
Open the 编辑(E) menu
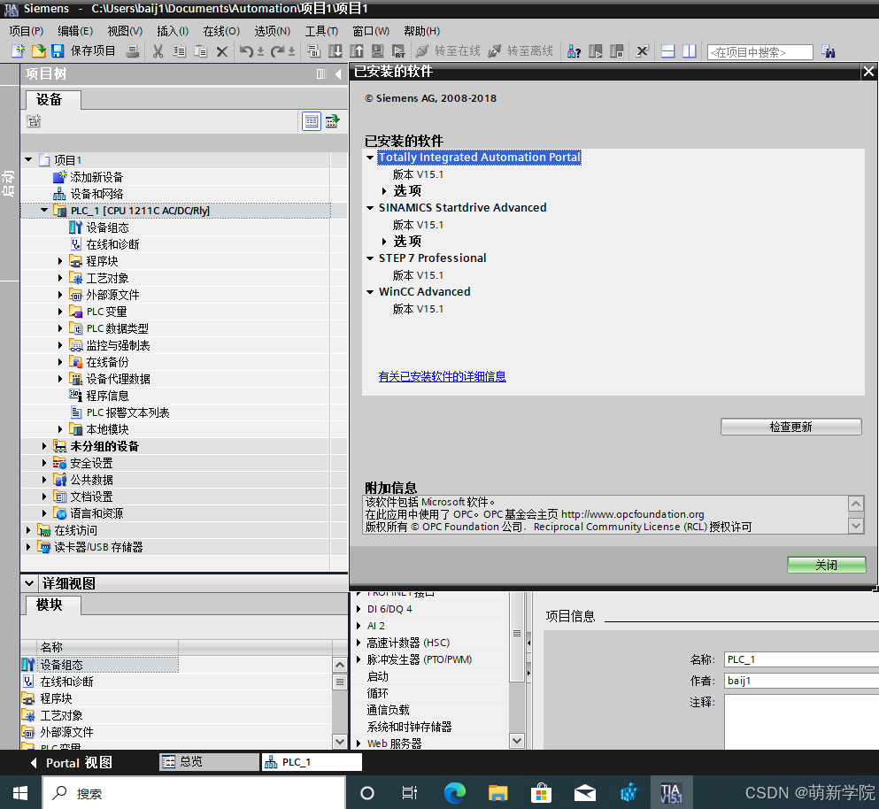75,31
